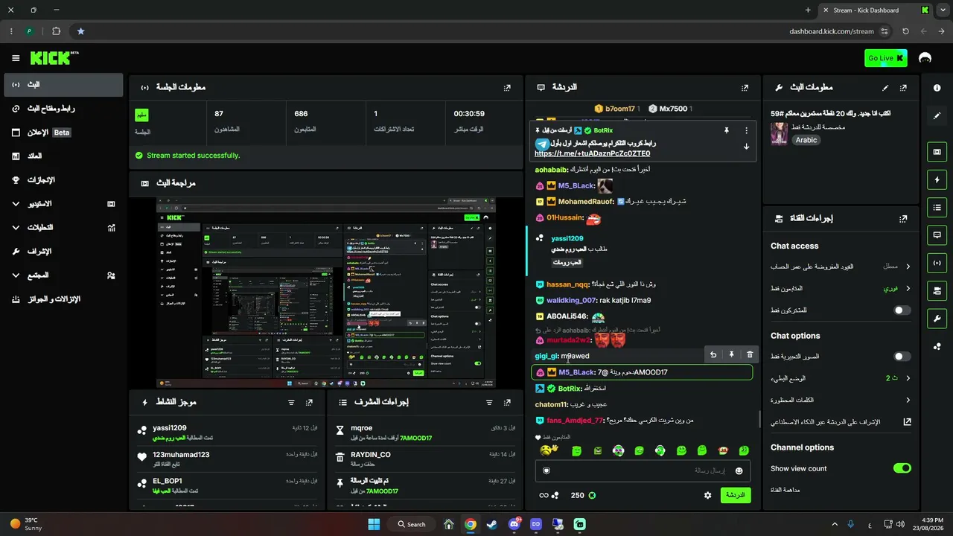Toggle الصور التعبيرية فقط emotes-only switch
The height and width of the screenshot is (536, 953).
pos(902,357)
